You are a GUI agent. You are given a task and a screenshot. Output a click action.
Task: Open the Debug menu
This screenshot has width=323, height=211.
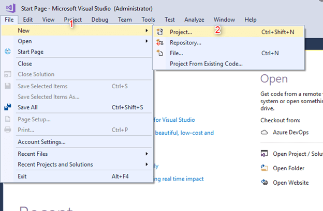(100, 20)
